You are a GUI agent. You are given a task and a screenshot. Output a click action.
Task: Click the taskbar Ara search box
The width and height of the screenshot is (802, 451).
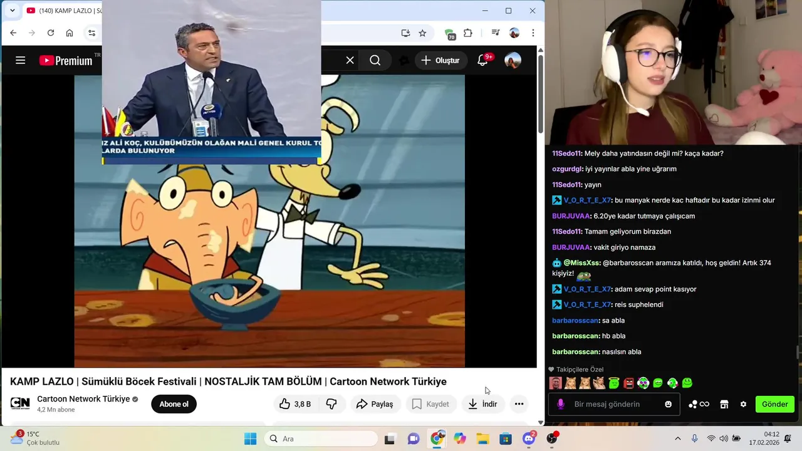pyautogui.click(x=321, y=438)
